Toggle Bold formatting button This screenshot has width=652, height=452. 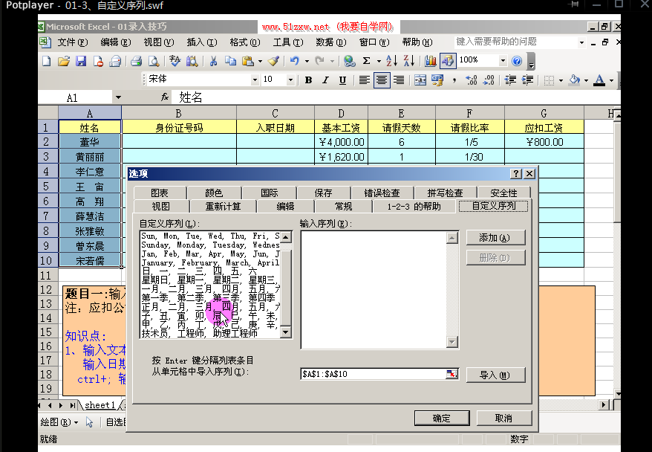[x=308, y=80]
